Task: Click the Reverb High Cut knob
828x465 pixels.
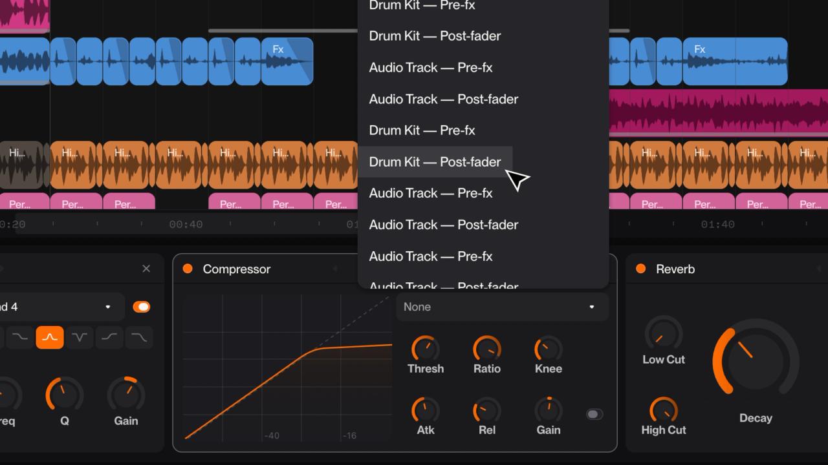Action: 664,409
